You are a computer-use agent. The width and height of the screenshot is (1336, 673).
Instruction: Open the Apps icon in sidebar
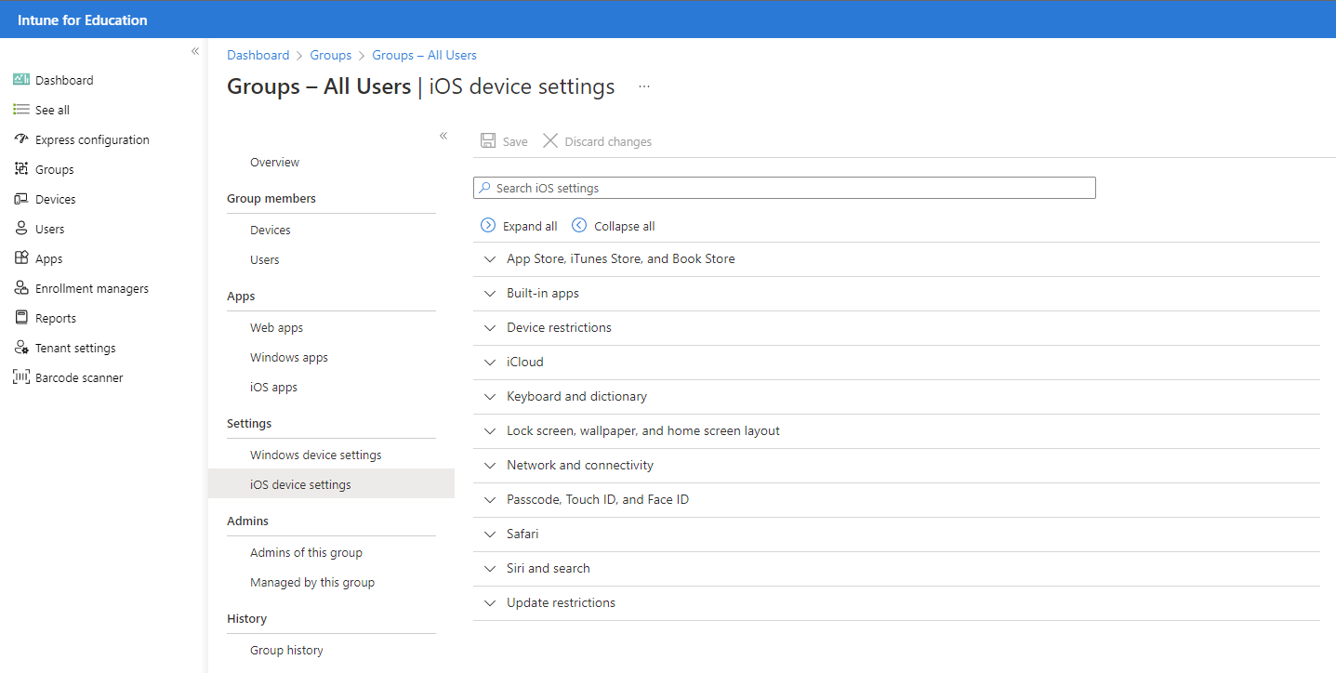tap(21, 258)
